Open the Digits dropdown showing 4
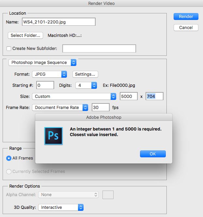The image size is (203, 217). (86, 85)
